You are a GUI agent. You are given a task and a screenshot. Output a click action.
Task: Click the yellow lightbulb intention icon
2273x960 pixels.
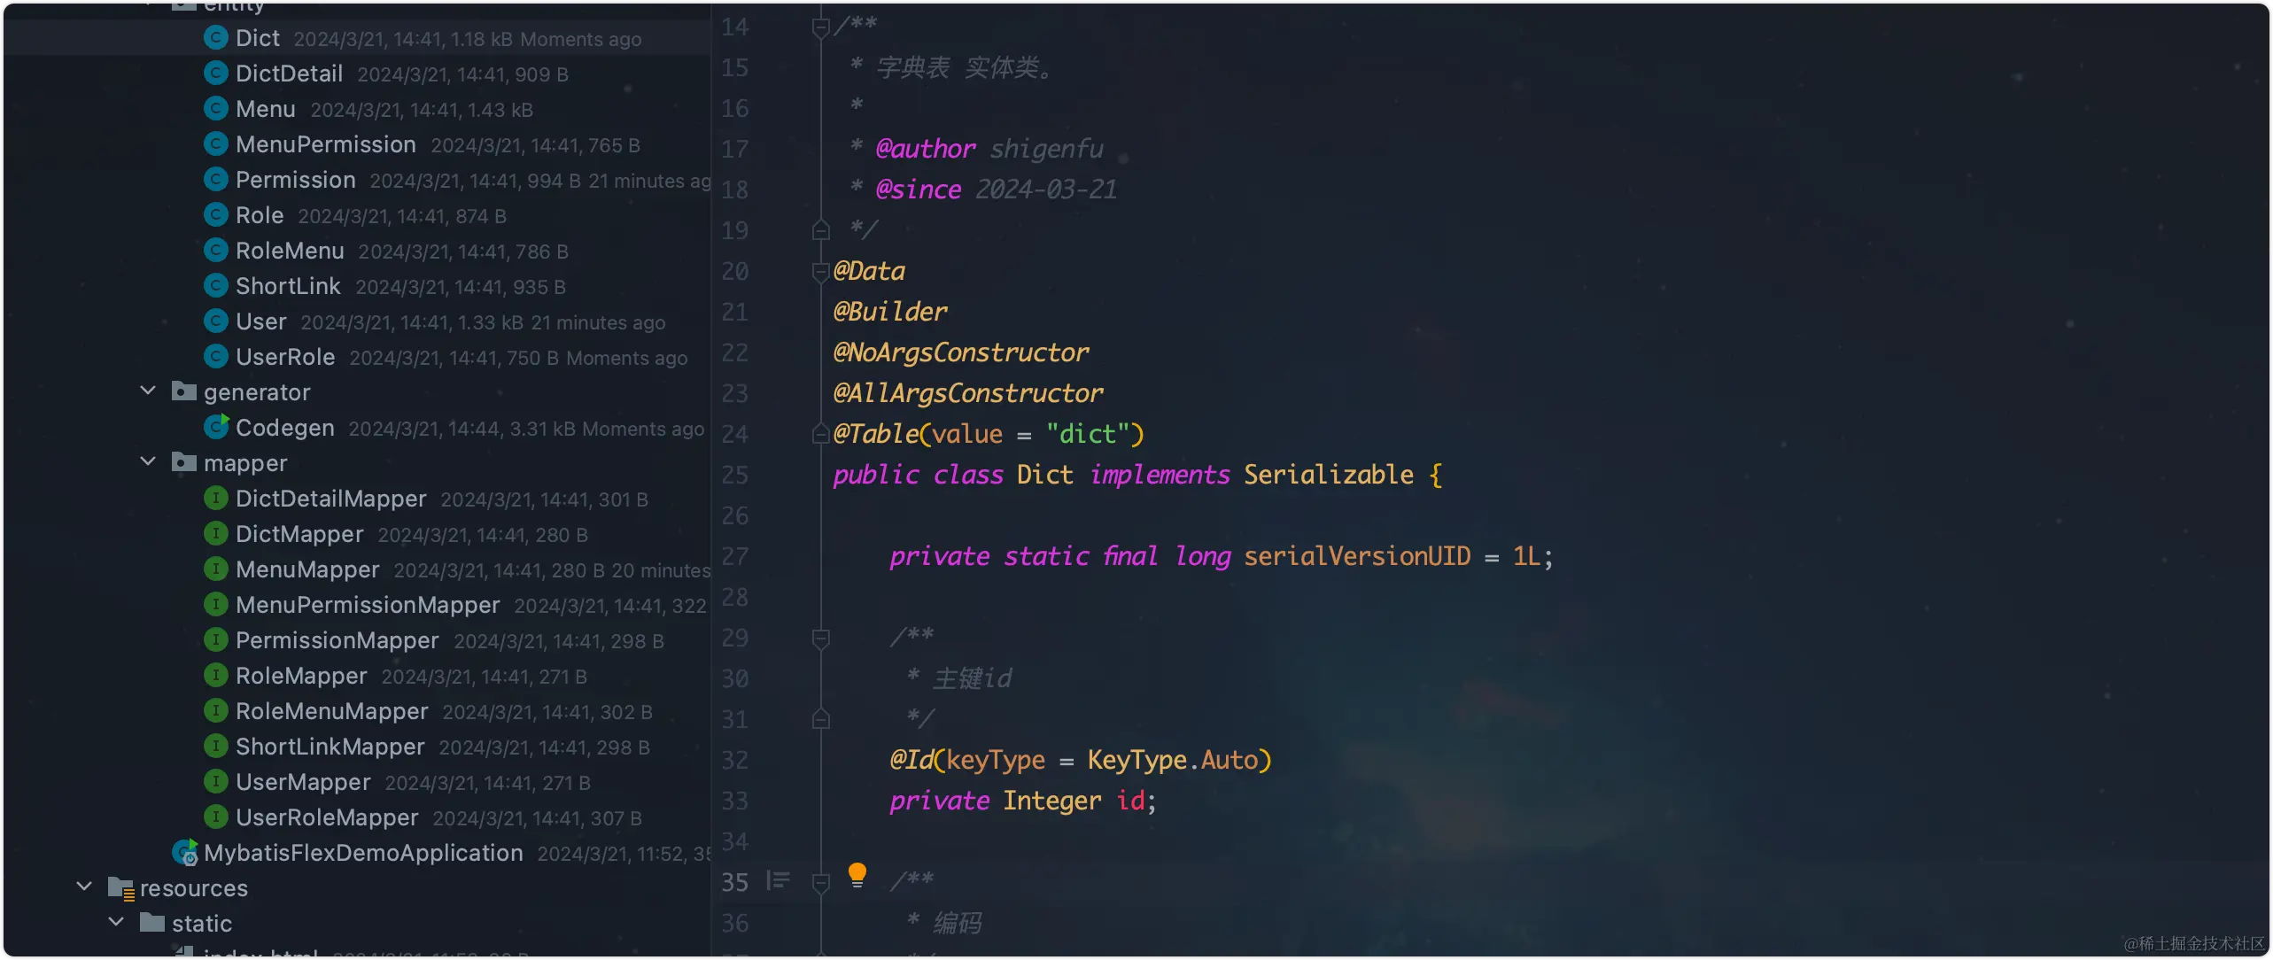click(x=857, y=874)
